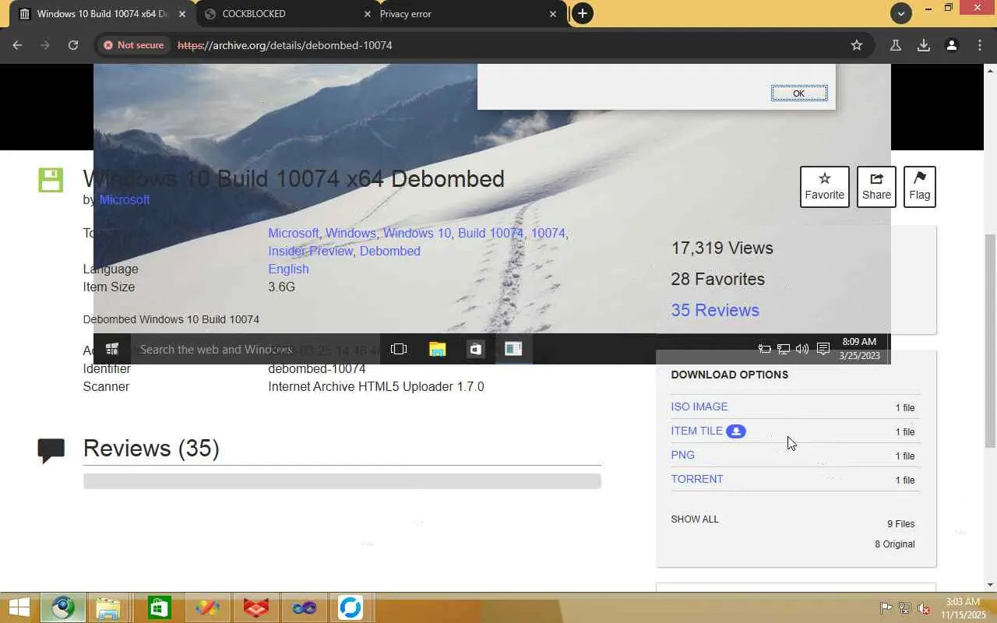Flag this archive item

919,187
